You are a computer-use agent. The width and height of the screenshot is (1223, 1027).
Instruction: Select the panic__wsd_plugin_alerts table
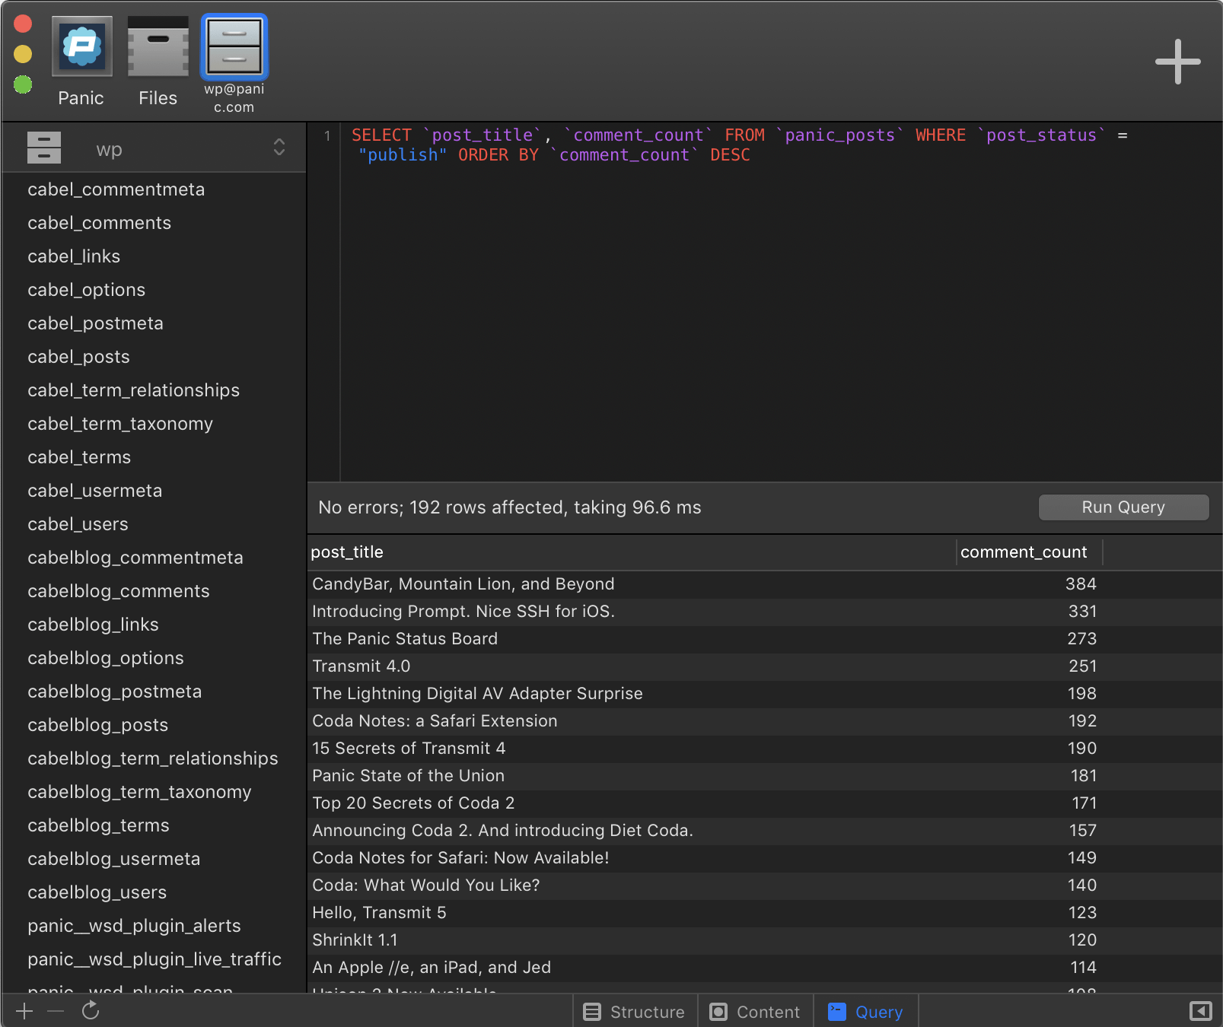154,926
